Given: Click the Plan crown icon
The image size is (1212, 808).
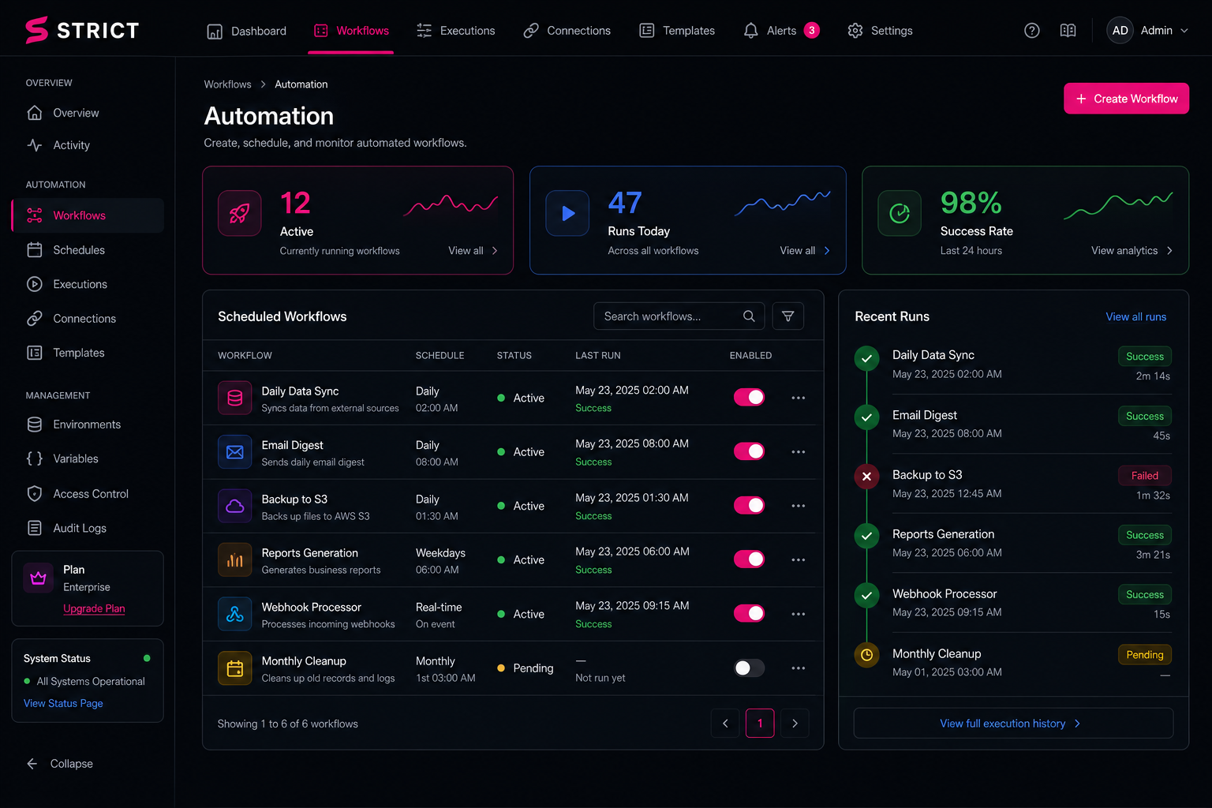Looking at the screenshot, I should tap(38, 578).
